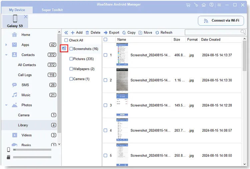This screenshot has width=250, height=169.
Task: Click Copy in the toolbar
Action: tap(129, 33)
